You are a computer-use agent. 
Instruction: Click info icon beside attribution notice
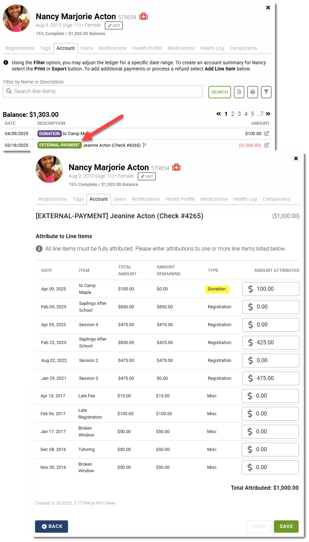point(39,248)
